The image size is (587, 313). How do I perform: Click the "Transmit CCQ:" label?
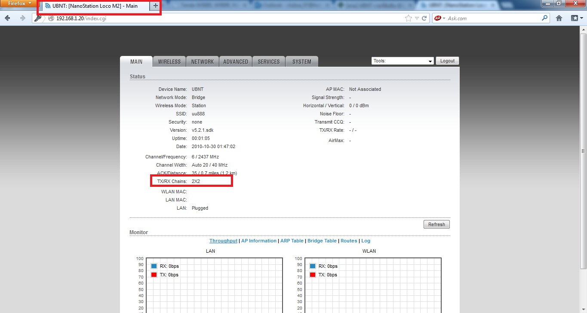coord(329,122)
